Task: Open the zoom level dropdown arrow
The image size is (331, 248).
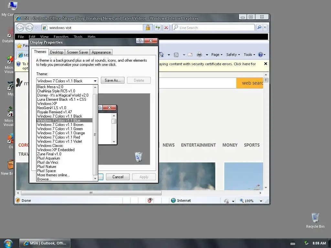Action: click(x=261, y=201)
